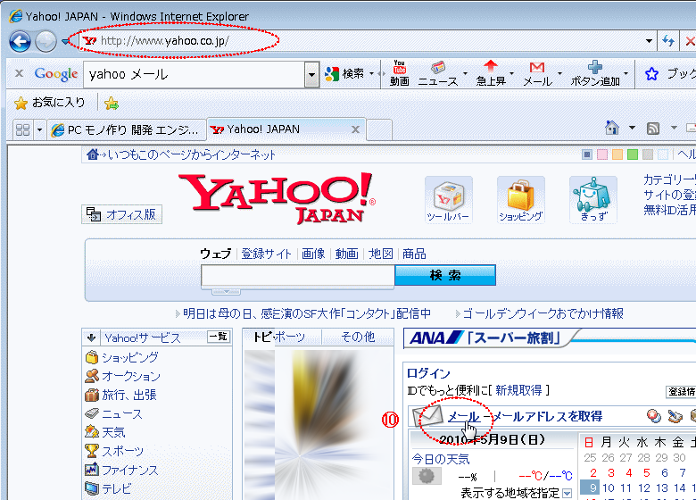Open the address bar dropdown arrow
Viewport: 696px width, 500px height.
(649, 42)
